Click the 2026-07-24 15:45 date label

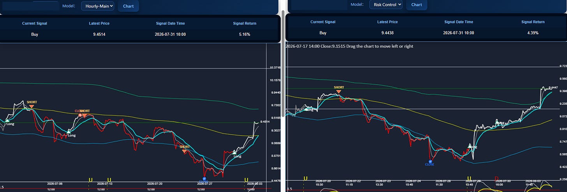coord(413,183)
